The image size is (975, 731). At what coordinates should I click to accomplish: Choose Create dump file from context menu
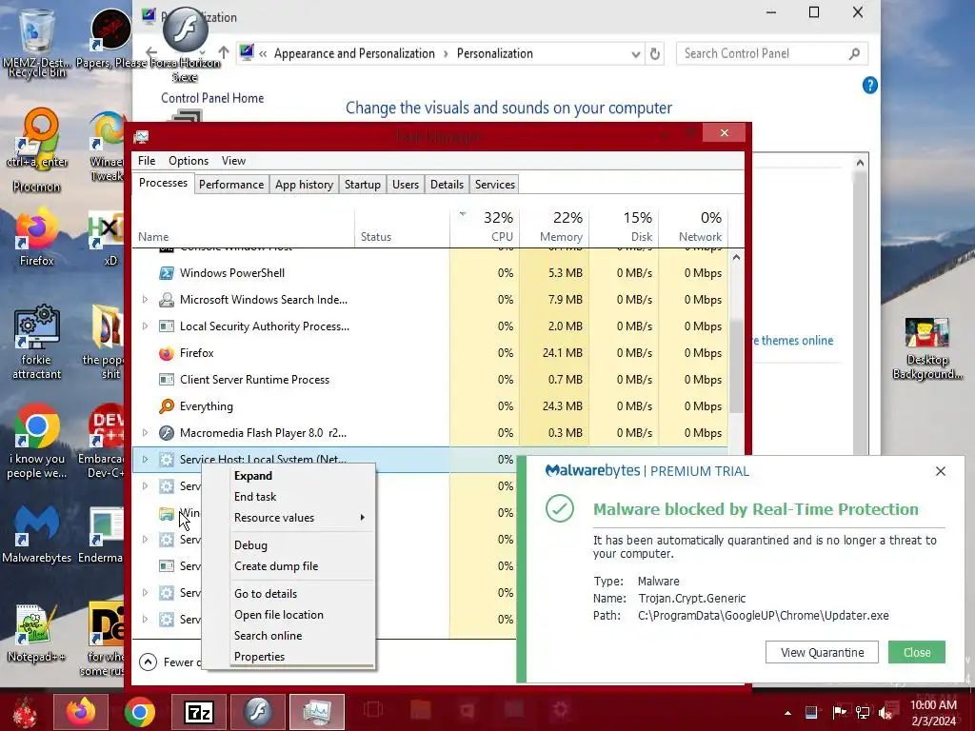[x=289, y=566]
